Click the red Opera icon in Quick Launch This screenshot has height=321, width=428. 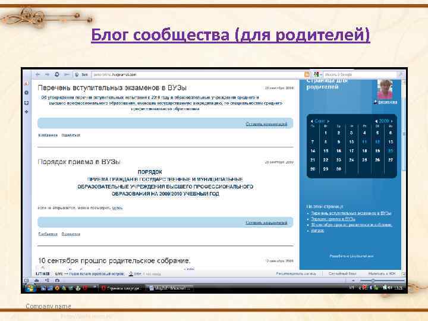pos(85,288)
